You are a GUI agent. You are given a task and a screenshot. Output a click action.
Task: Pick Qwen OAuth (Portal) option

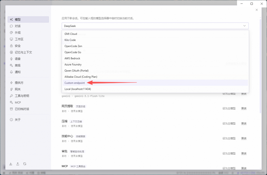point(155,70)
